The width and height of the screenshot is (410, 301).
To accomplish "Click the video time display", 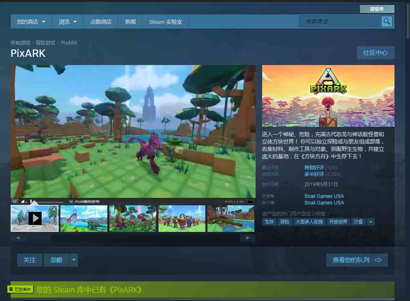I will point(234,202).
